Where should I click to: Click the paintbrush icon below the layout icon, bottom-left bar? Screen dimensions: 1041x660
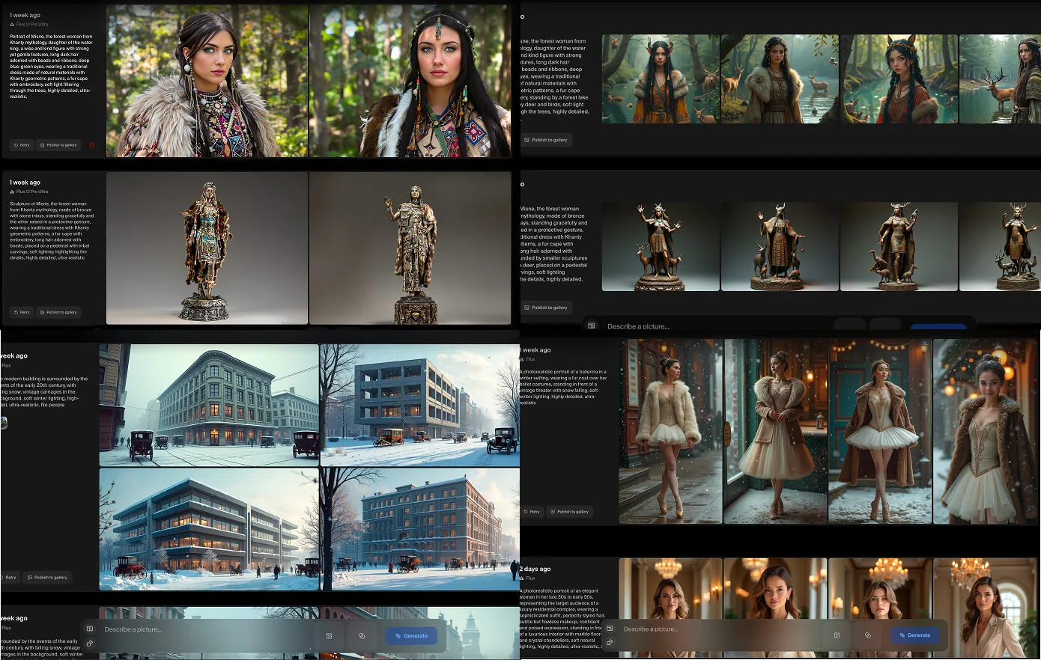click(90, 643)
